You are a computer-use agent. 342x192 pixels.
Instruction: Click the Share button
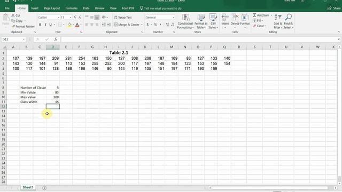click(x=334, y=9)
